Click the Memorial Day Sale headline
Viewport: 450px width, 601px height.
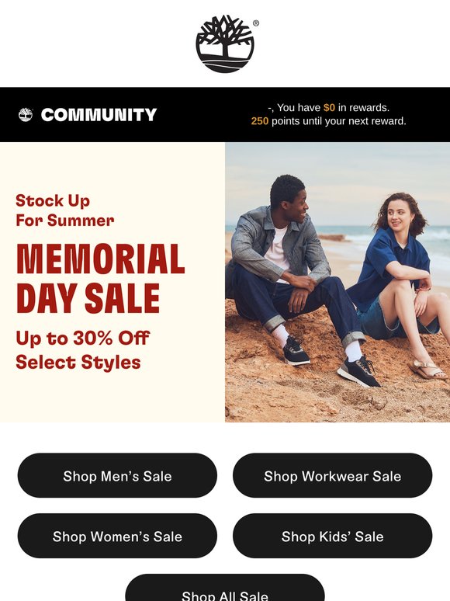100,279
